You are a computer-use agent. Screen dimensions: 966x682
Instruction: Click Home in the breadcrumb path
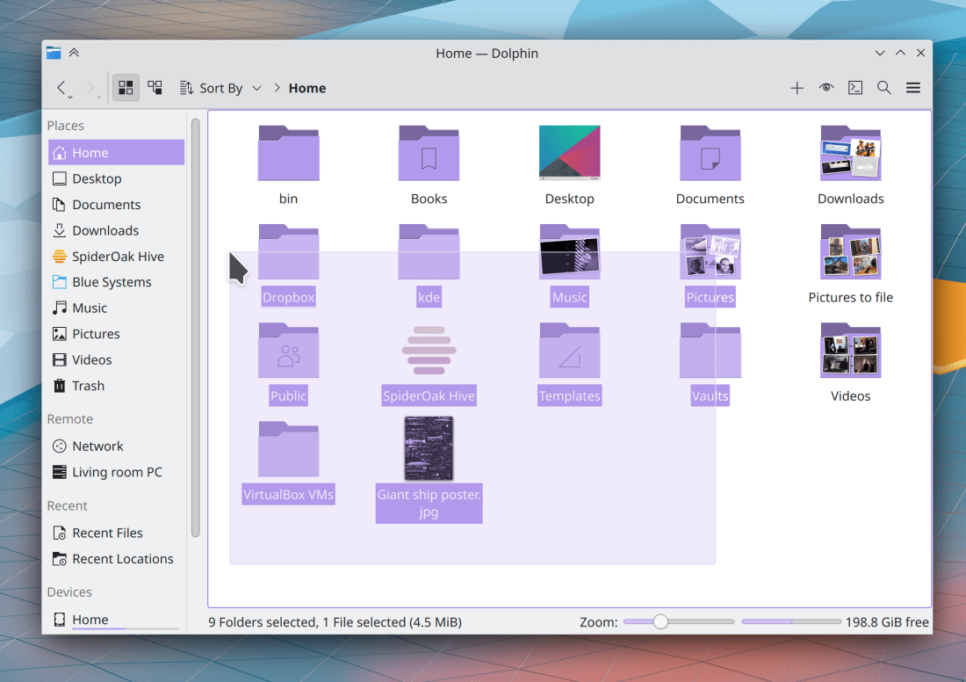click(x=307, y=88)
